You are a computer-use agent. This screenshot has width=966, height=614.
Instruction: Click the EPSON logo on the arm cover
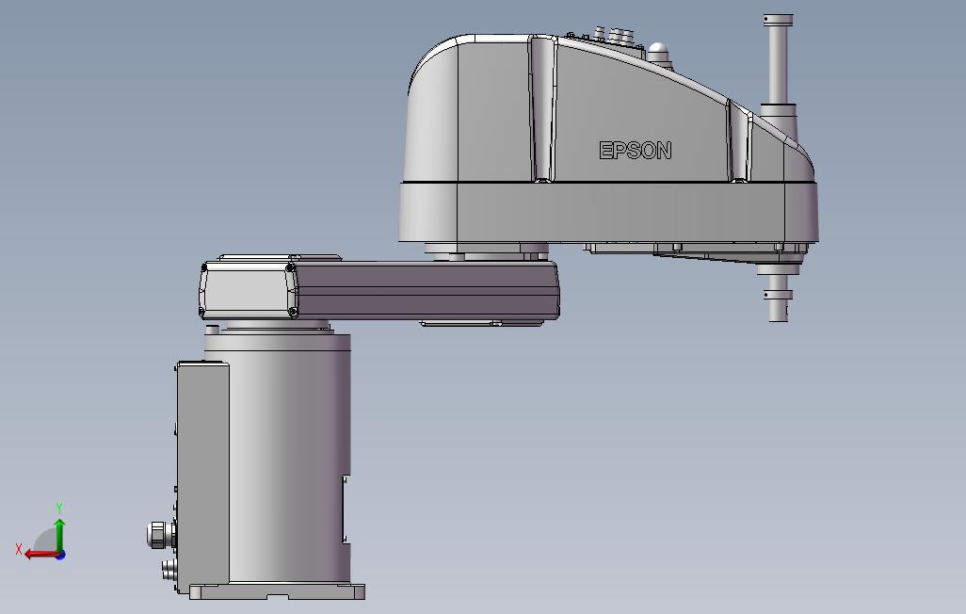click(636, 151)
